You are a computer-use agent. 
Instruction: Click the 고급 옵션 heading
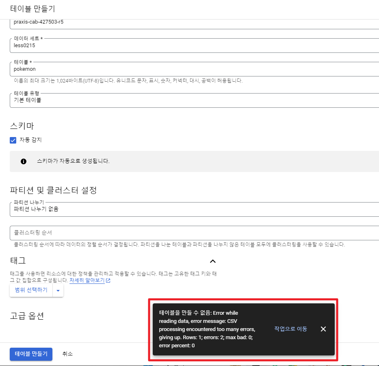[x=27, y=316]
